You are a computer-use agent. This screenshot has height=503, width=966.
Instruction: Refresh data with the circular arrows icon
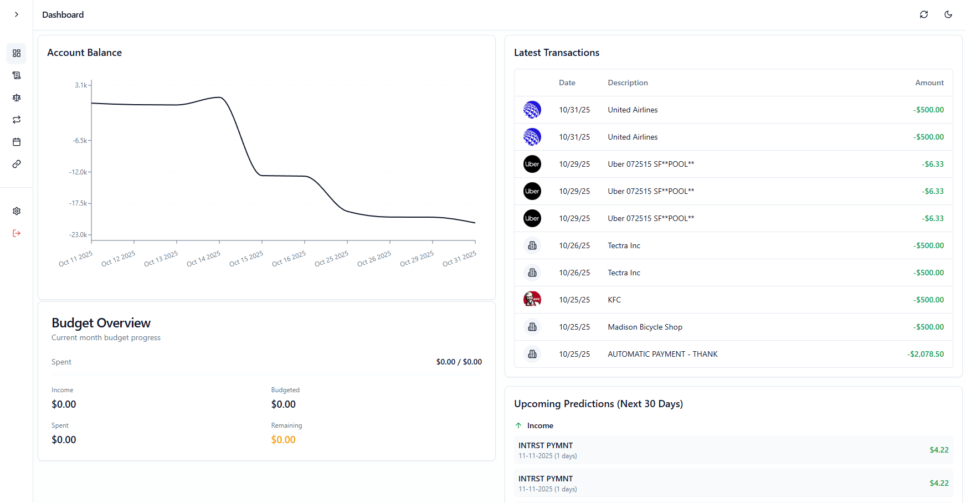point(924,14)
